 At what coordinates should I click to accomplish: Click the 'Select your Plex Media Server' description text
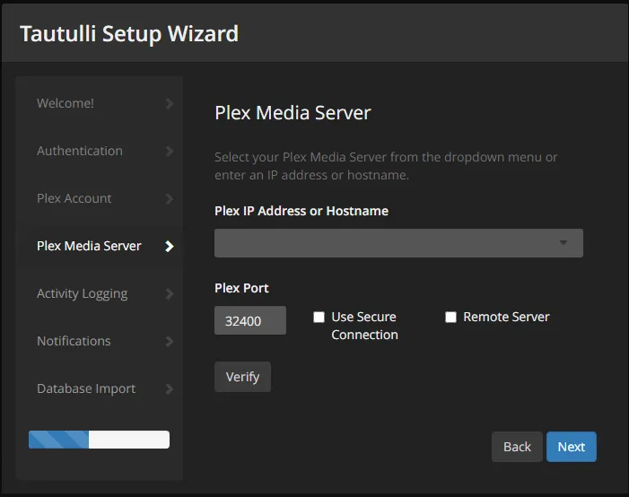[x=386, y=166]
